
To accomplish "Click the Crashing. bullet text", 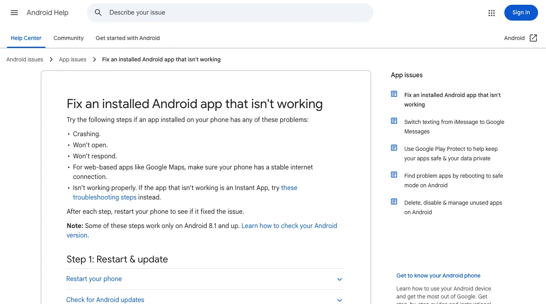I will point(87,134).
